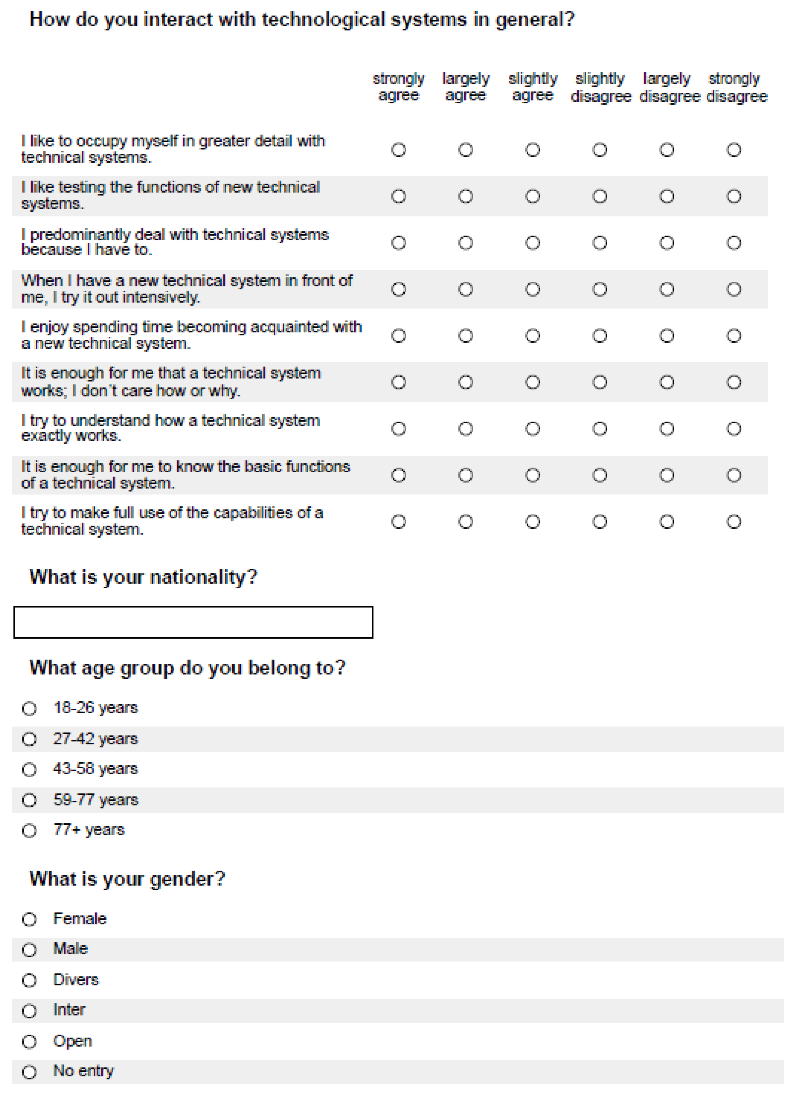Select 'slightly agree' for knowing basic functions statement
The height and width of the screenshot is (1094, 798).
click(x=533, y=475)
